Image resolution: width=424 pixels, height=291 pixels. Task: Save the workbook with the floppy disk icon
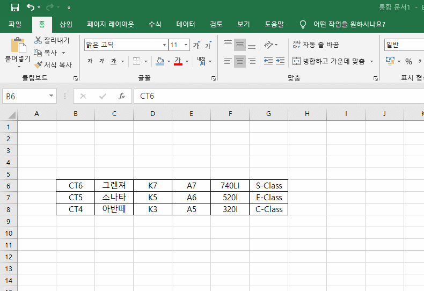point(15,8)
